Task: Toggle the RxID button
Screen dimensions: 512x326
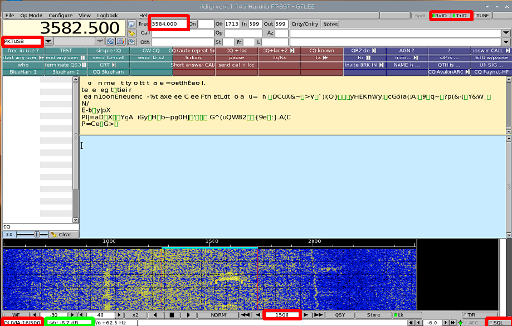Action: pos(442,16)
